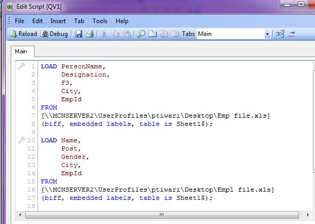Open the Tab menu

tap(79, 21)
